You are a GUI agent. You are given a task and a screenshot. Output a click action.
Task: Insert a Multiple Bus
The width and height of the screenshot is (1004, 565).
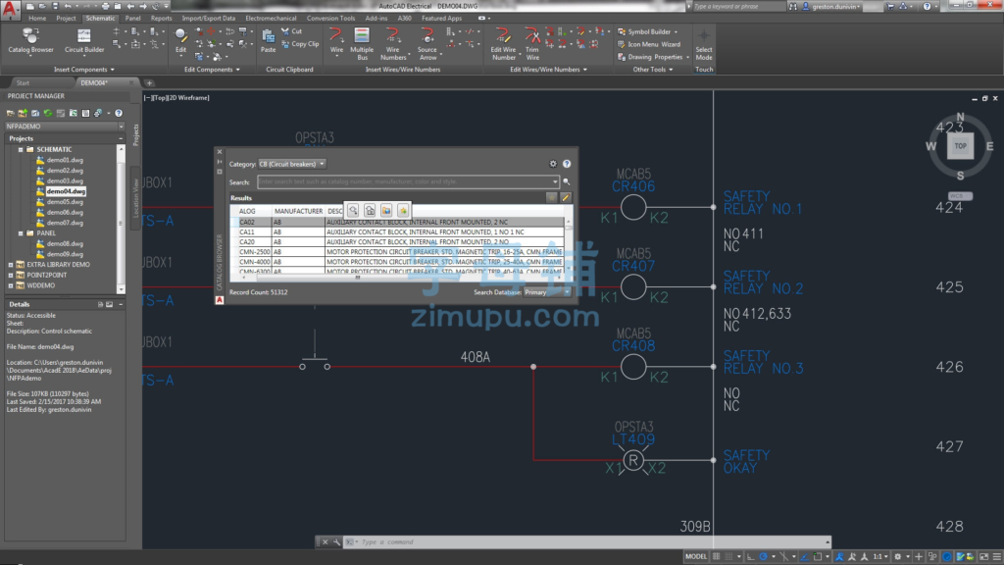click(x=362, y=43)
